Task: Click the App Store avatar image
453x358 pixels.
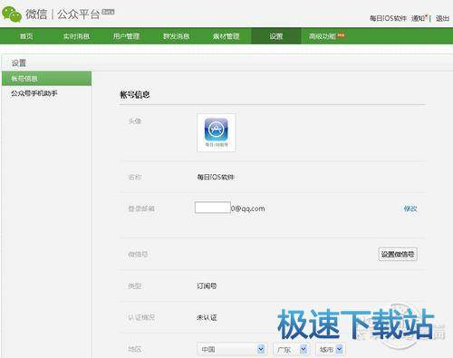Action: point(217,132)
